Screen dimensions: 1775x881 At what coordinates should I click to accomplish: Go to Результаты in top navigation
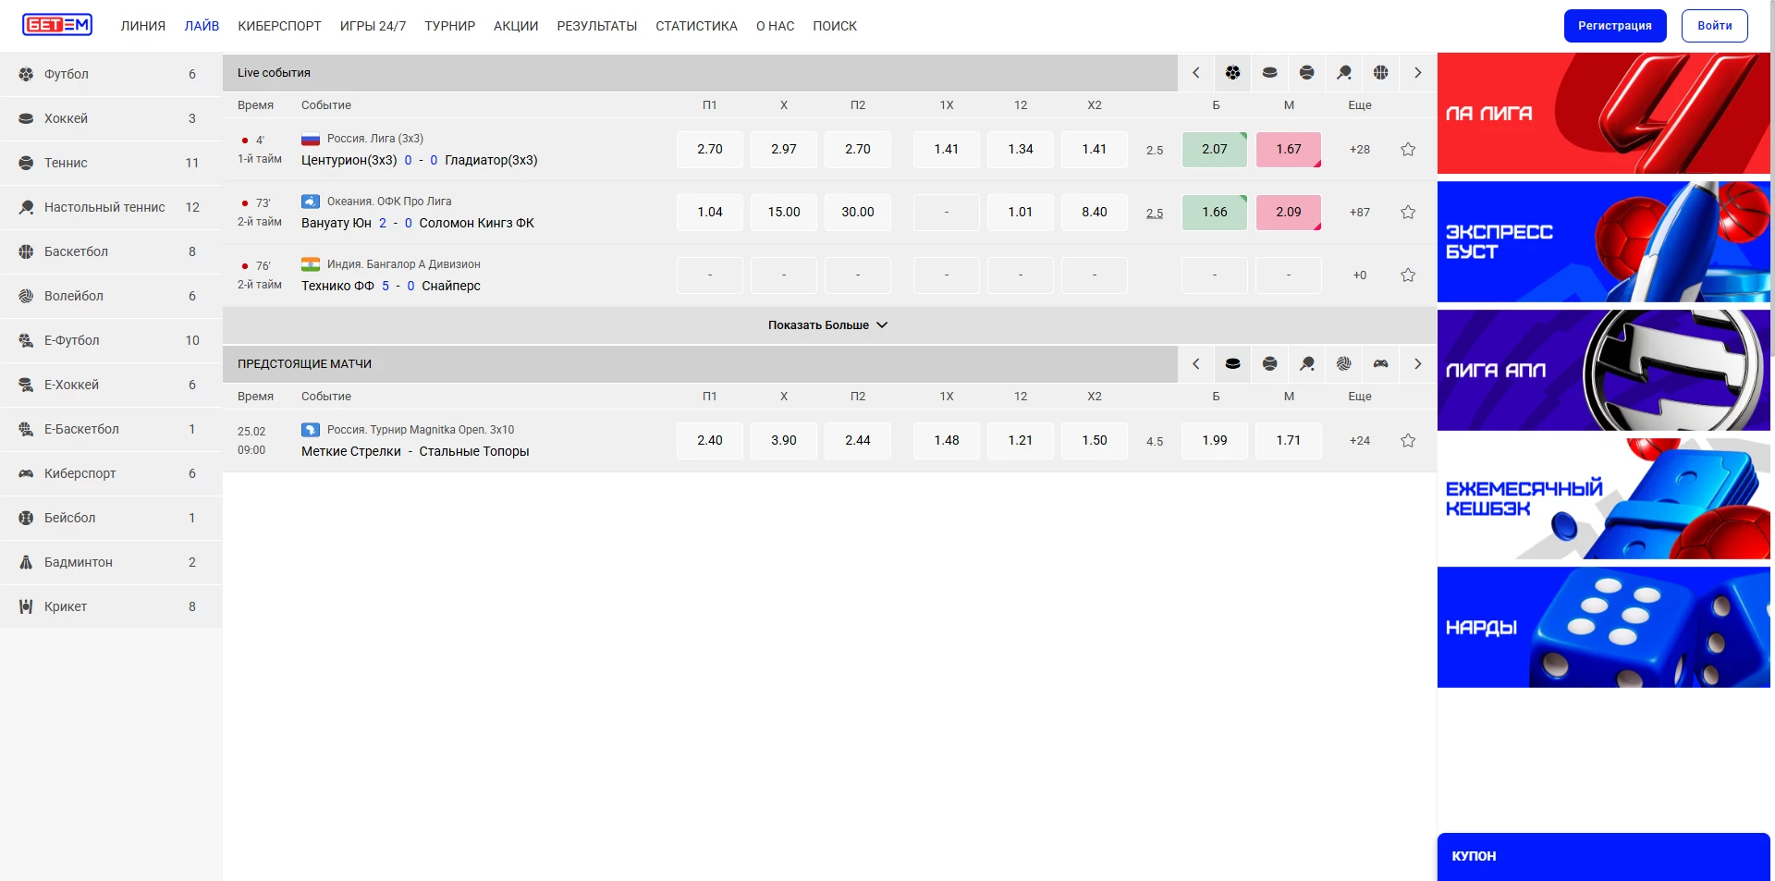[x=596, y=26]
